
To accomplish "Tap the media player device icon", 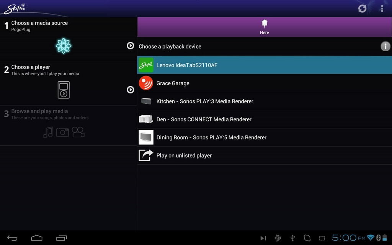I will click(64, 90).
